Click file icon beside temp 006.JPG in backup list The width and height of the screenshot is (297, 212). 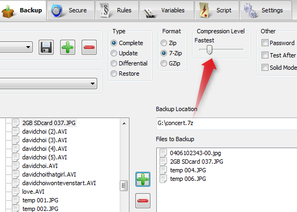click(163, 179)
